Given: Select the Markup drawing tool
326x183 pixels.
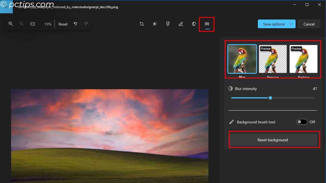Looking at the screenshot, I should point(181,24).
